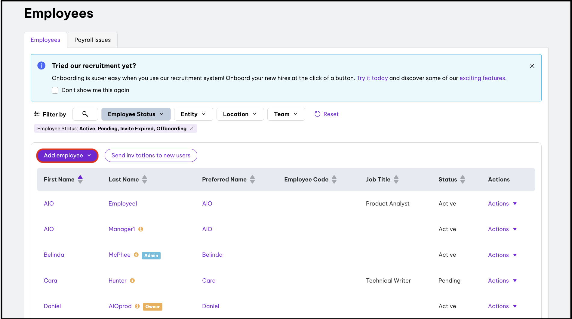Dismiss the recruitment banner with X
The height and width of the screenshot is (319, 572).
[532, 66]
